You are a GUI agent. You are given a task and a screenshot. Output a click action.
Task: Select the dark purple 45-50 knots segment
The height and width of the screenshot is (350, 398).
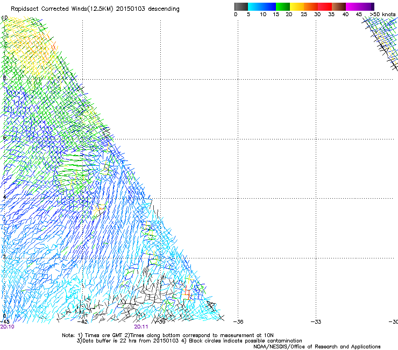point(367,6)
